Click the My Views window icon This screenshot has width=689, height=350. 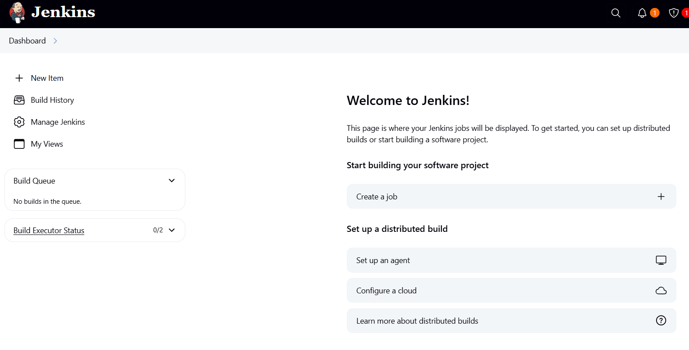pyautogui.click(x=19, y=144)
